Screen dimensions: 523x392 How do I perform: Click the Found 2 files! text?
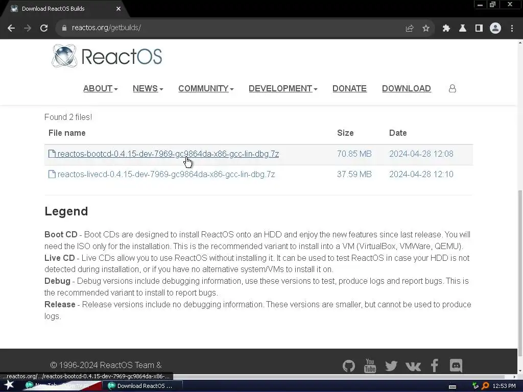68,117
